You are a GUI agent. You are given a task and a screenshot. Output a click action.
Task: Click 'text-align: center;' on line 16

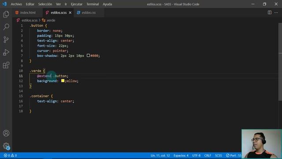pos(56,101)
